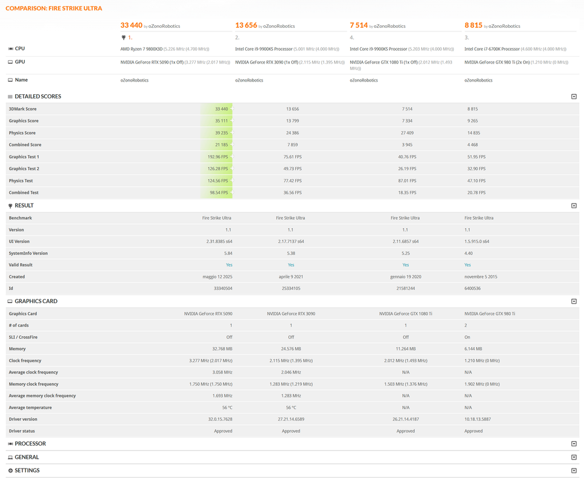Image resolution: width=584 pixels, height=483 pixels.
Task: Click the trophy icon beside RESULT heading
Action: (10, 205)
